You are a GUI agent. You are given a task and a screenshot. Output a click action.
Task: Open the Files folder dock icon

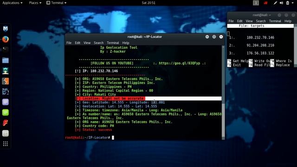tap(5, 60)
